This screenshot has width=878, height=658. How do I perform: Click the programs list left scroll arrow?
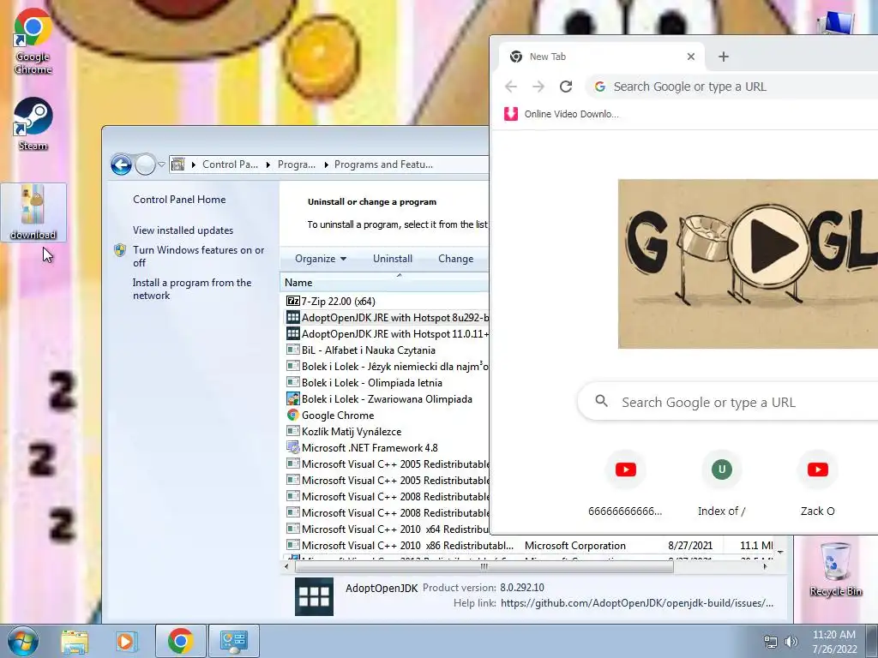pos(286,566)
